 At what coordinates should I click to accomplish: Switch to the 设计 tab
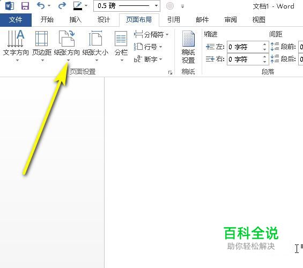(x=104, y=20)
